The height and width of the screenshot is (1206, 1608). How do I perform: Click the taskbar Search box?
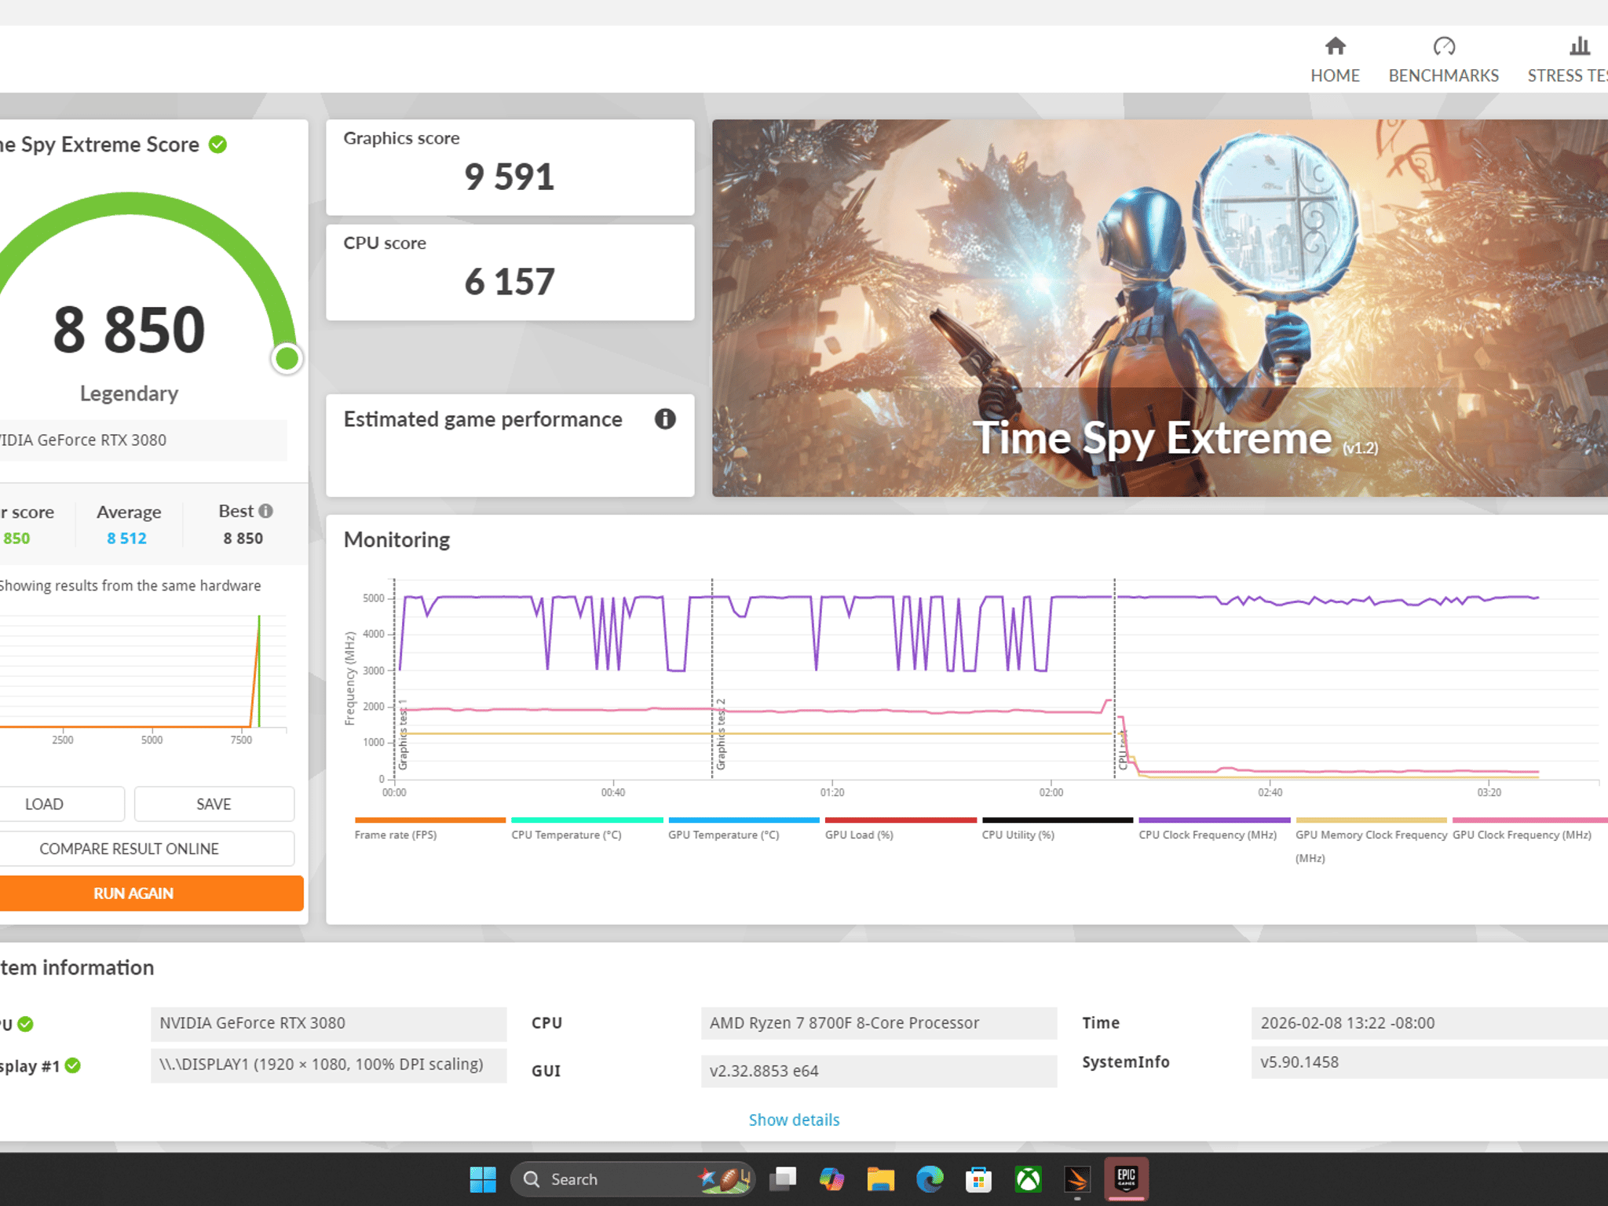click(x=633, y=1179)
